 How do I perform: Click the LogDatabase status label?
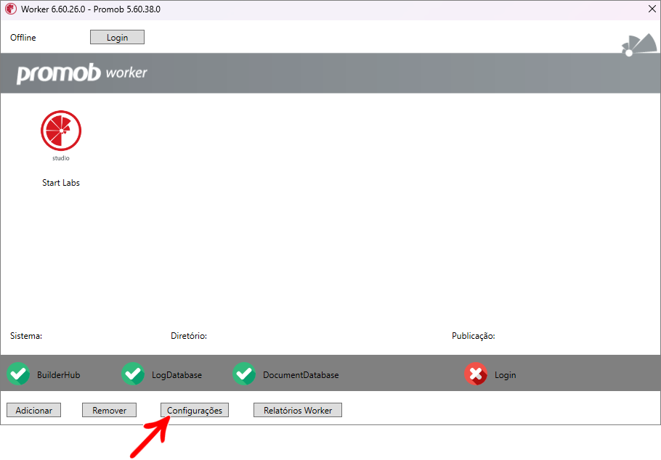coord(177,375)
